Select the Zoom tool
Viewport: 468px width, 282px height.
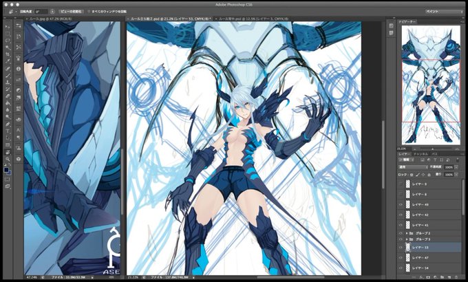[x=8, y=159]
